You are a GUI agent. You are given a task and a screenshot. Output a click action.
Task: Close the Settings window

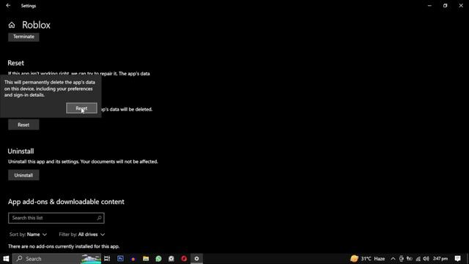point(461,5)
